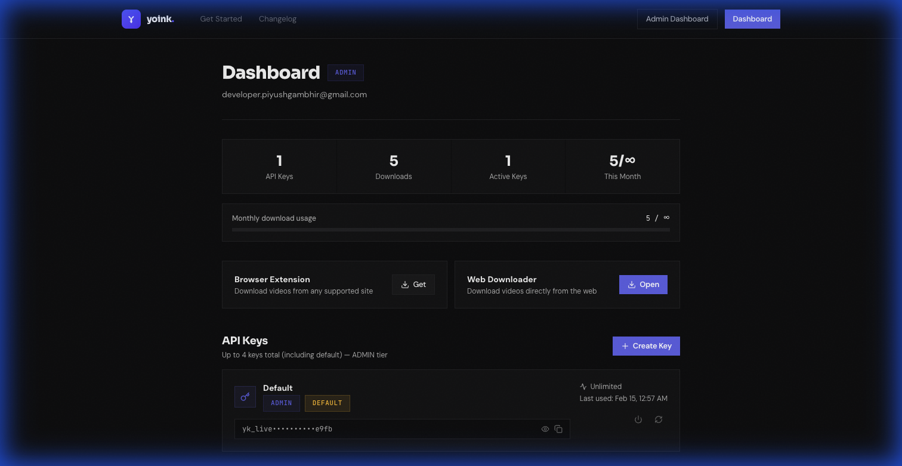Deactivate the Default key with power icon
This screenshot has height=466, width=902.
638,419
